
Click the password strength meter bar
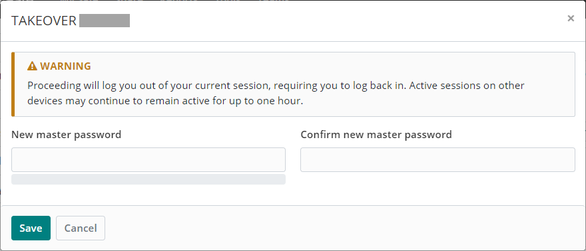tap(148, 179)
